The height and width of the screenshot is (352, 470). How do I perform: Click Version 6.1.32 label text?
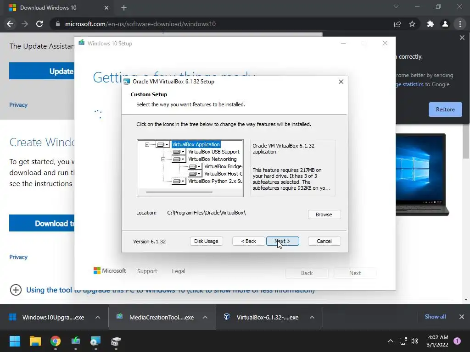tap(149, 242)
